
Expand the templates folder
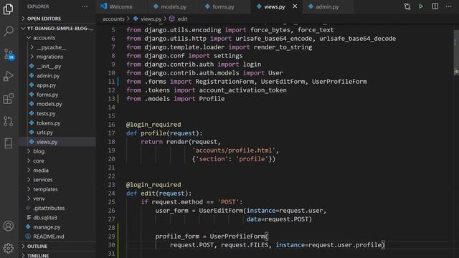[57, 189]
